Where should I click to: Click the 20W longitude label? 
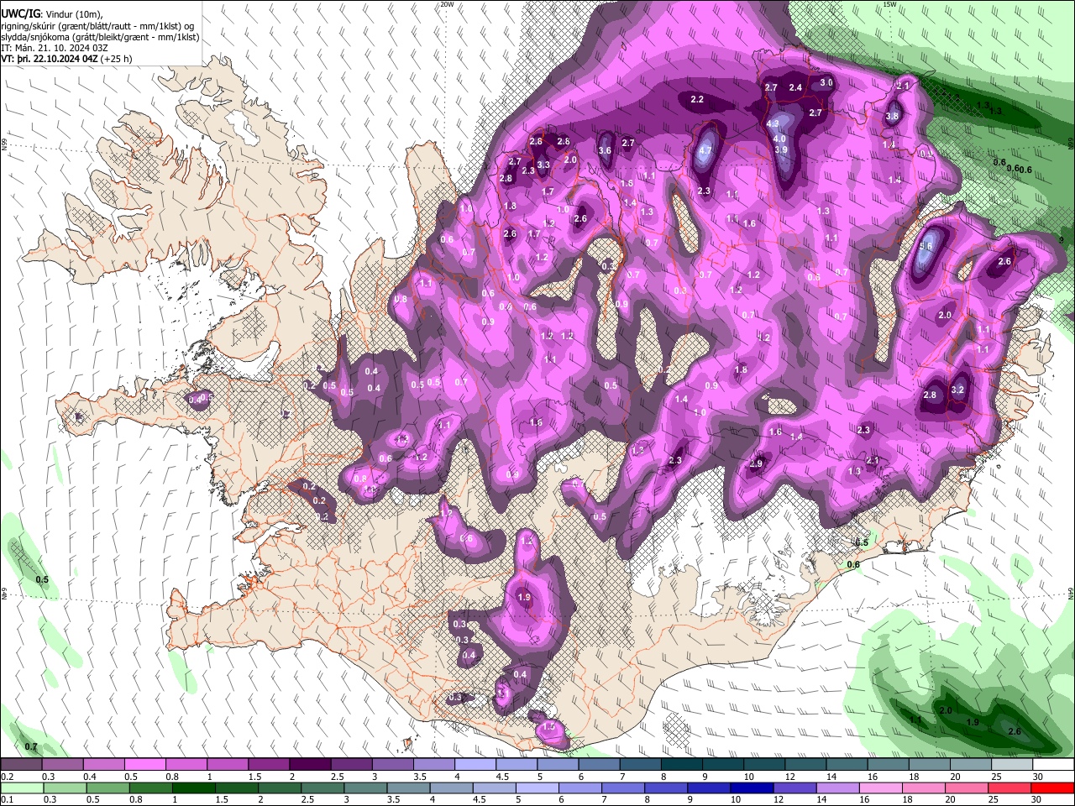tap(447, 4)
